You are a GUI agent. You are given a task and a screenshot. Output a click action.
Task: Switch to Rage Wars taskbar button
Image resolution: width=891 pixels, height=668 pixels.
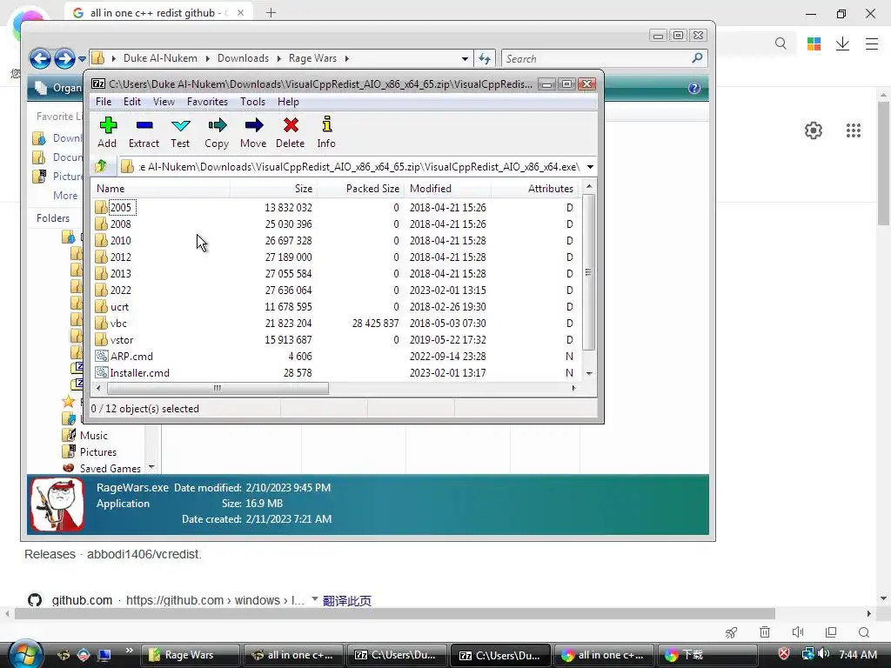(x=189, y=655)
